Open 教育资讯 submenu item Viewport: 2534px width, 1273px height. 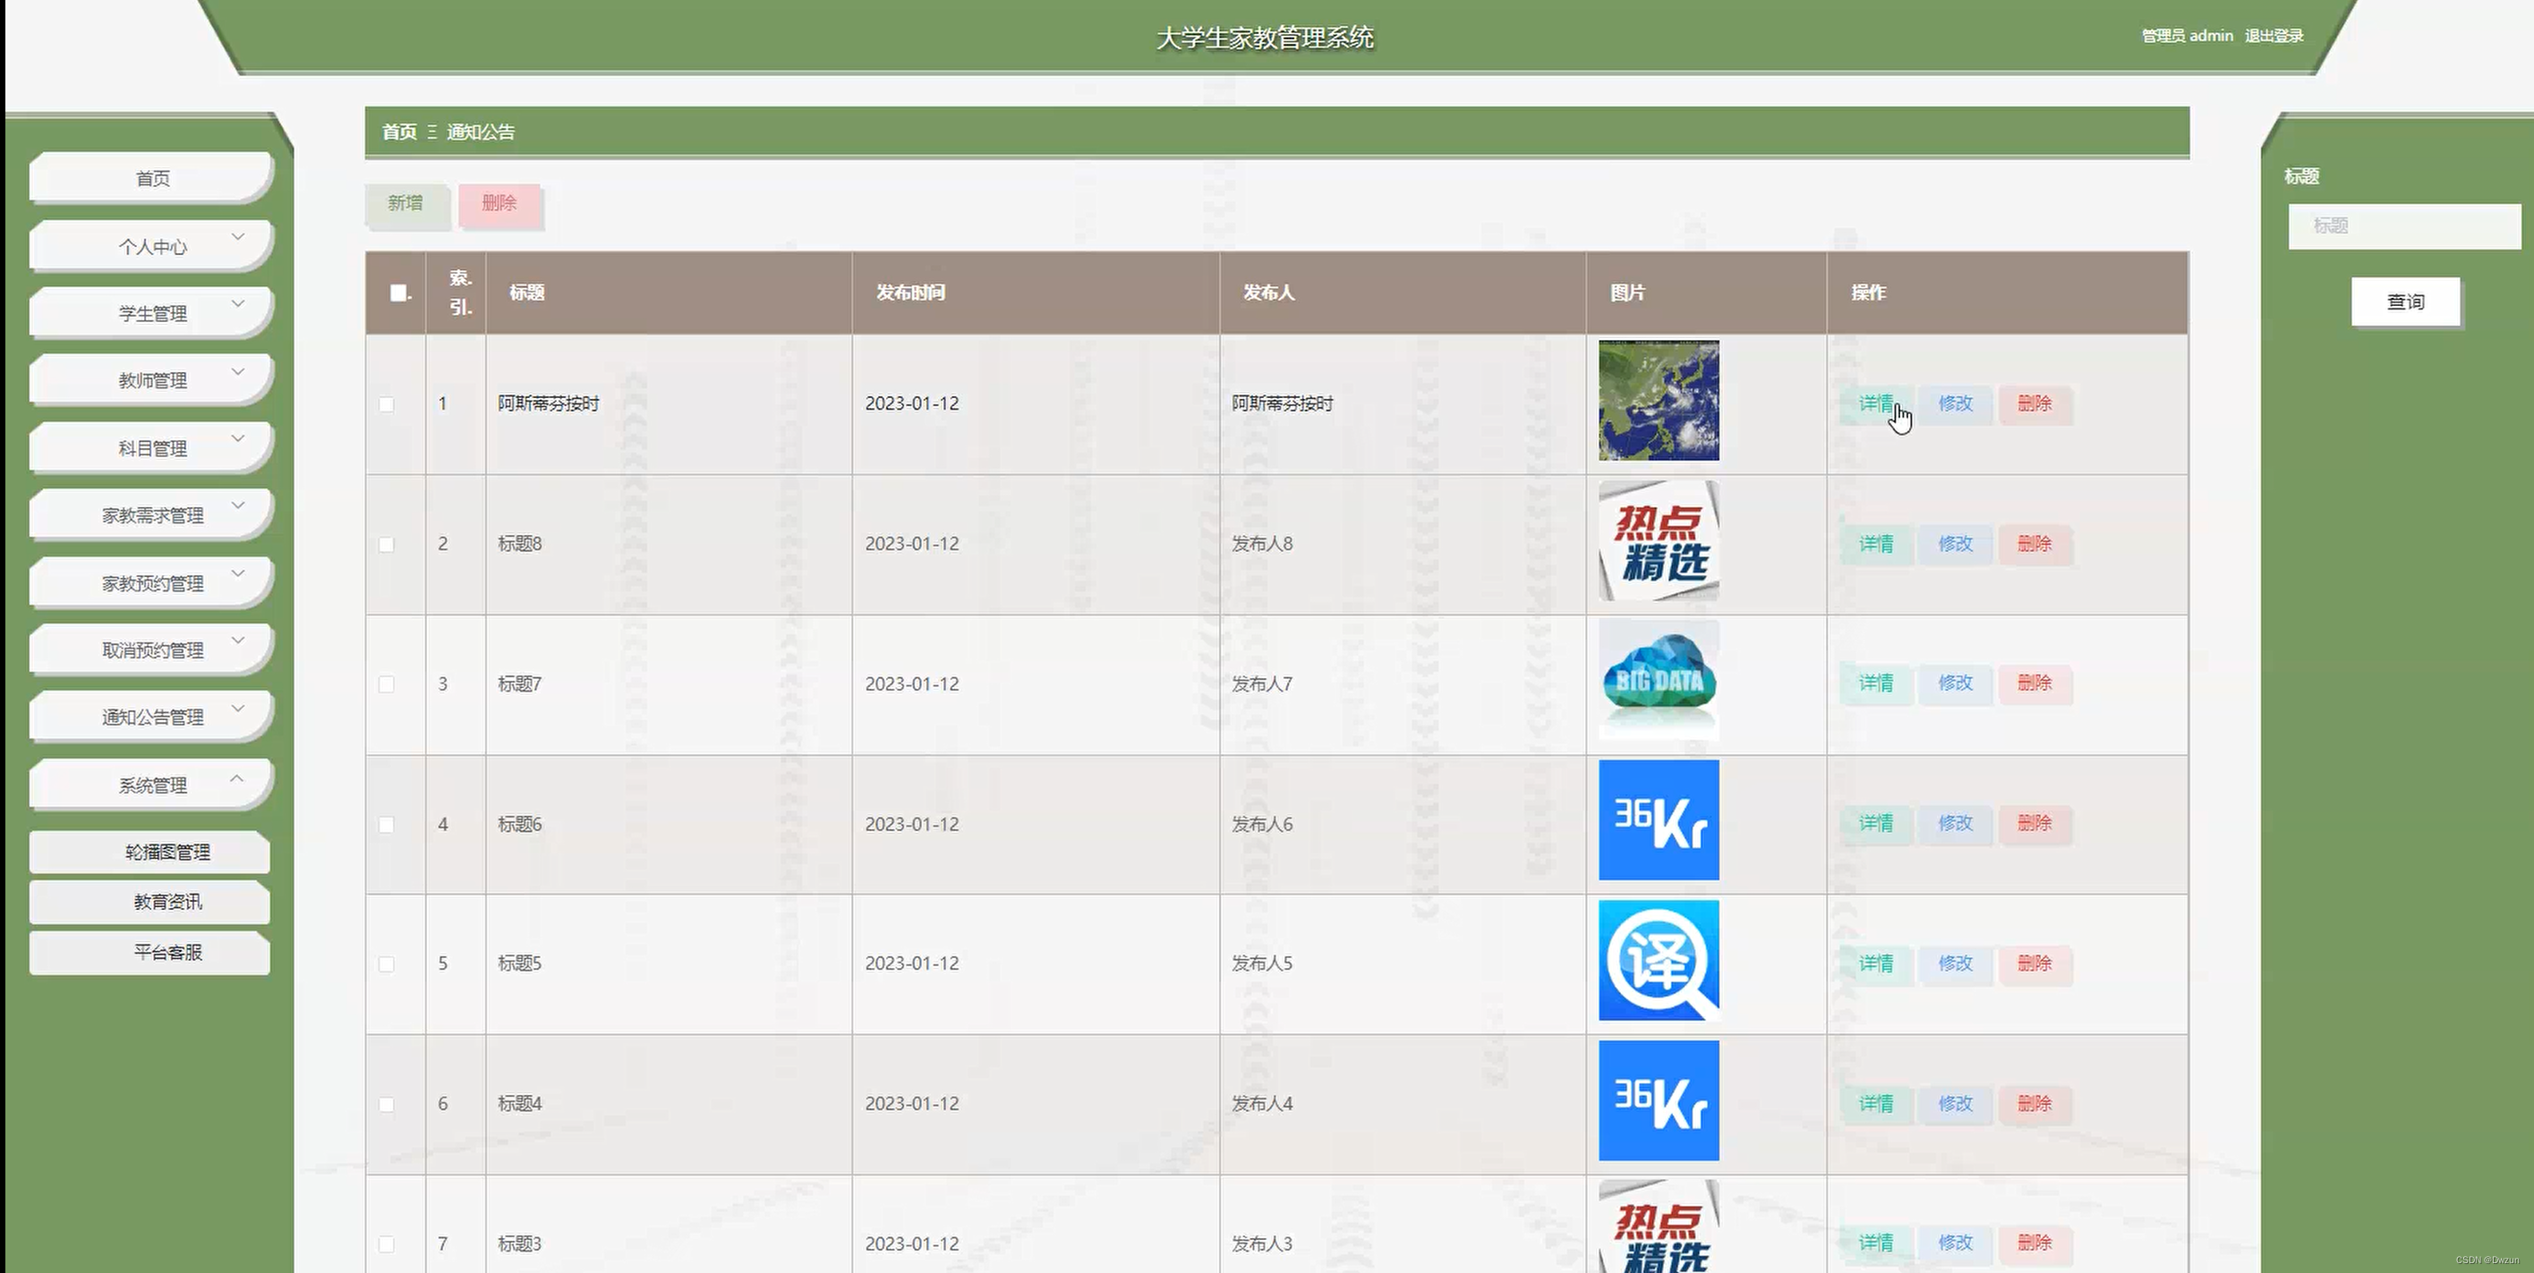pos(149,903)
